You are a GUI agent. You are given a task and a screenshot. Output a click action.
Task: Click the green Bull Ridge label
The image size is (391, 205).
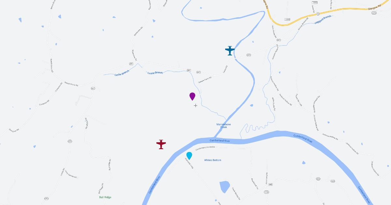105,197
